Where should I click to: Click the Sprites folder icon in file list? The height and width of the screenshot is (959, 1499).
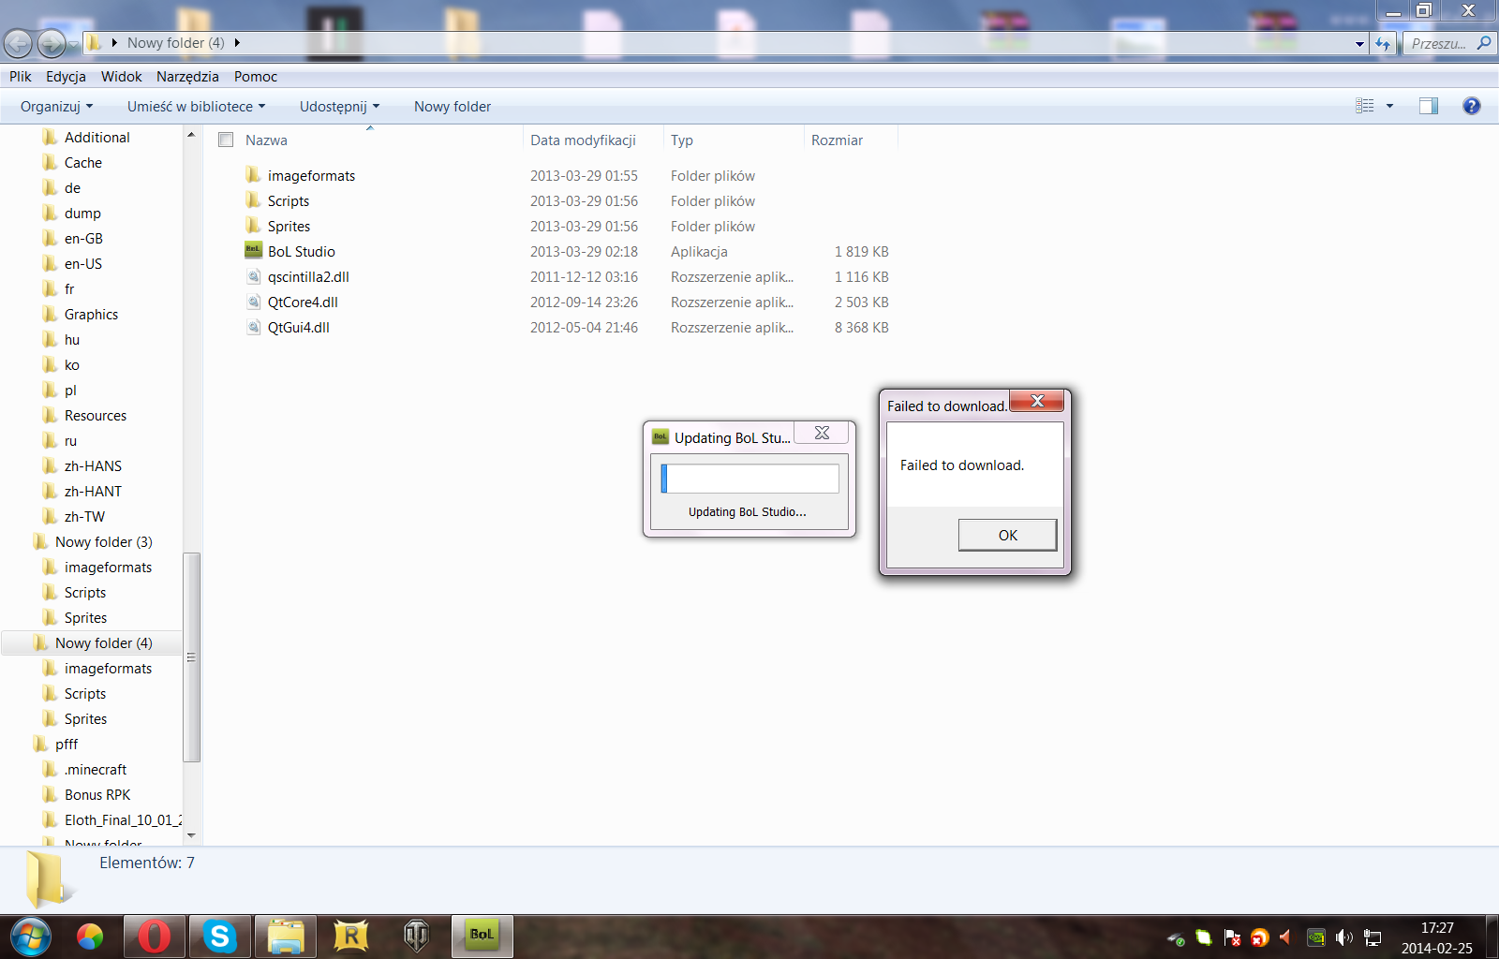coord(253,226)
